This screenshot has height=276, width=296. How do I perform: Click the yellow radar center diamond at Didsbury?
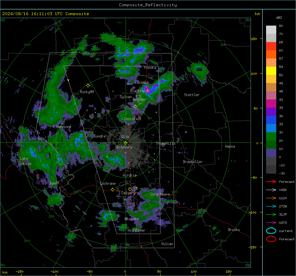[126, 143]
